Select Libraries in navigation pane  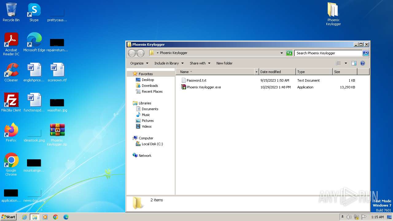(142, 103)
